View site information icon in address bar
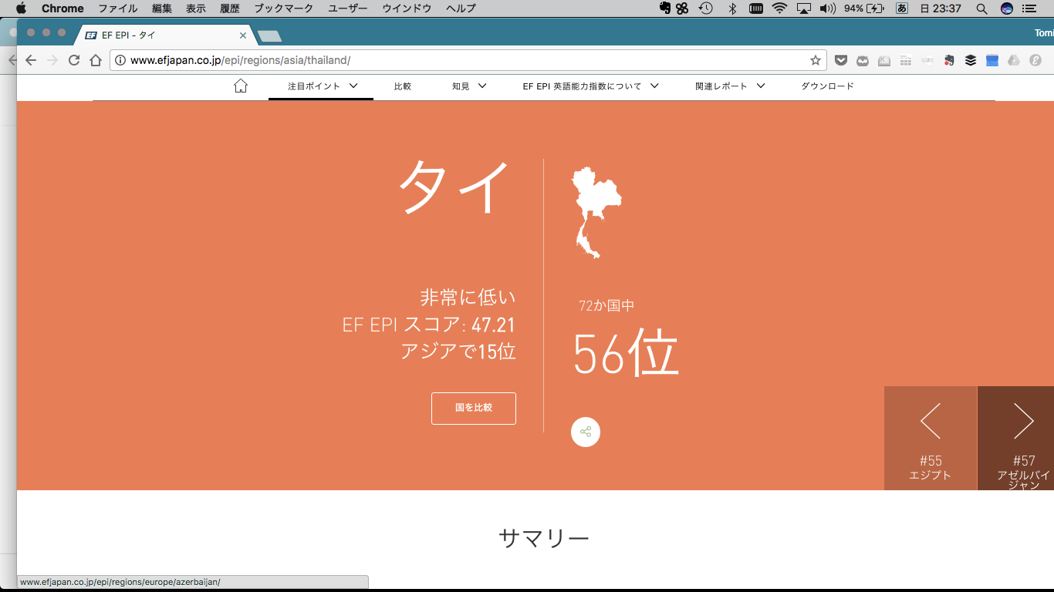 (120, 60)
